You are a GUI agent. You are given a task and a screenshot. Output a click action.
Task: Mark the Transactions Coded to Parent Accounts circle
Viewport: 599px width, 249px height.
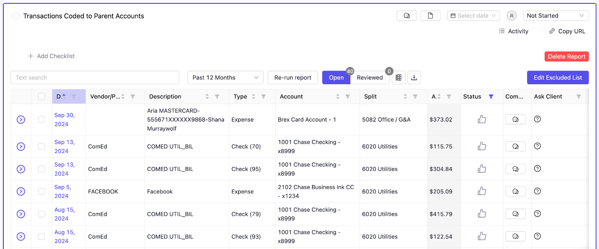pyautogui.click(x=16, y=16)
